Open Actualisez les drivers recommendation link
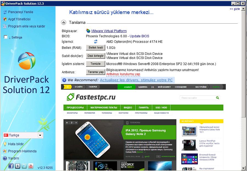The height and width of the screenshot is (171, 247). 136,80
